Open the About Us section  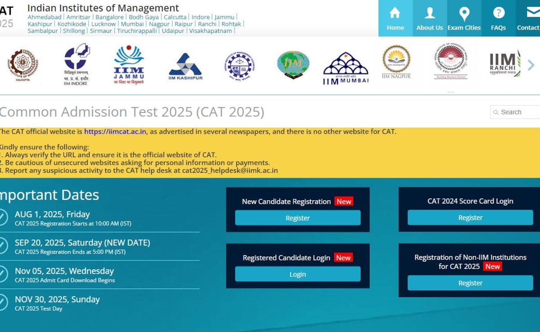pos(430,18)
